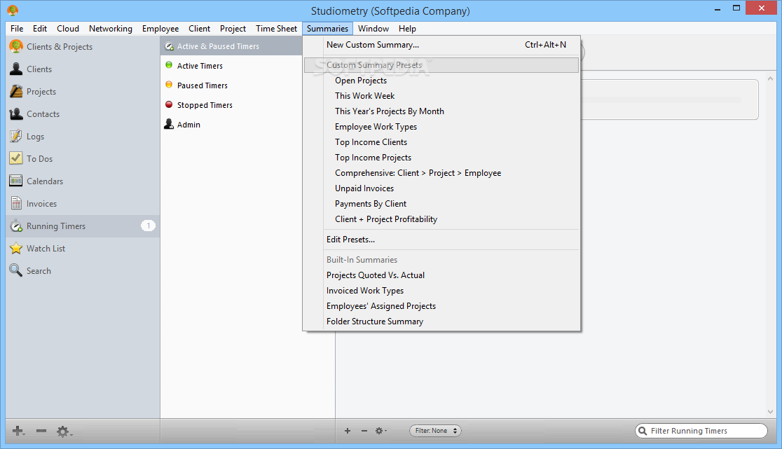Click the small plus icon in timers footer
Viewport: 782px width, 449px height.
pyautogui.click(x=347, y=431)
